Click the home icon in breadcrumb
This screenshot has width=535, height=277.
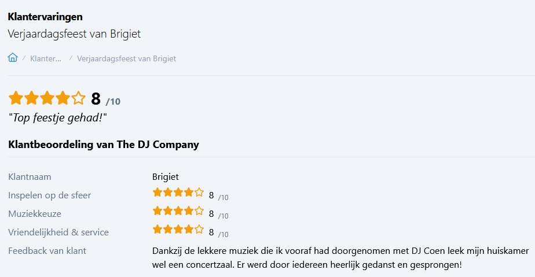tap(13, 58)
